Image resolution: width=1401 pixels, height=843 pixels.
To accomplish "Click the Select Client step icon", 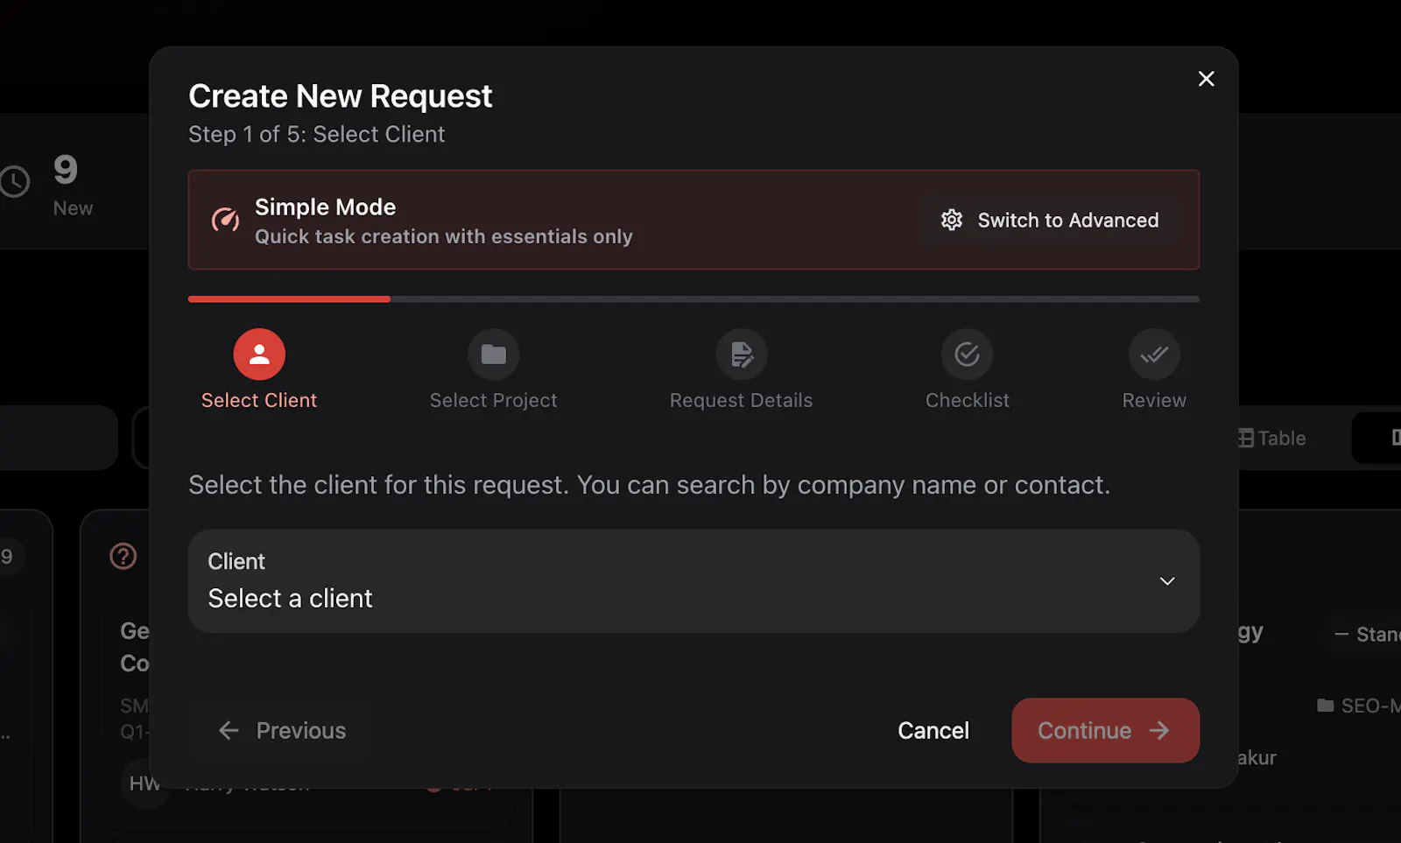I will point(259,355).
